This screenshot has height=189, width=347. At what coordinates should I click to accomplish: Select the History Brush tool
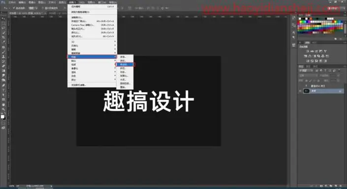pos(3,61)
